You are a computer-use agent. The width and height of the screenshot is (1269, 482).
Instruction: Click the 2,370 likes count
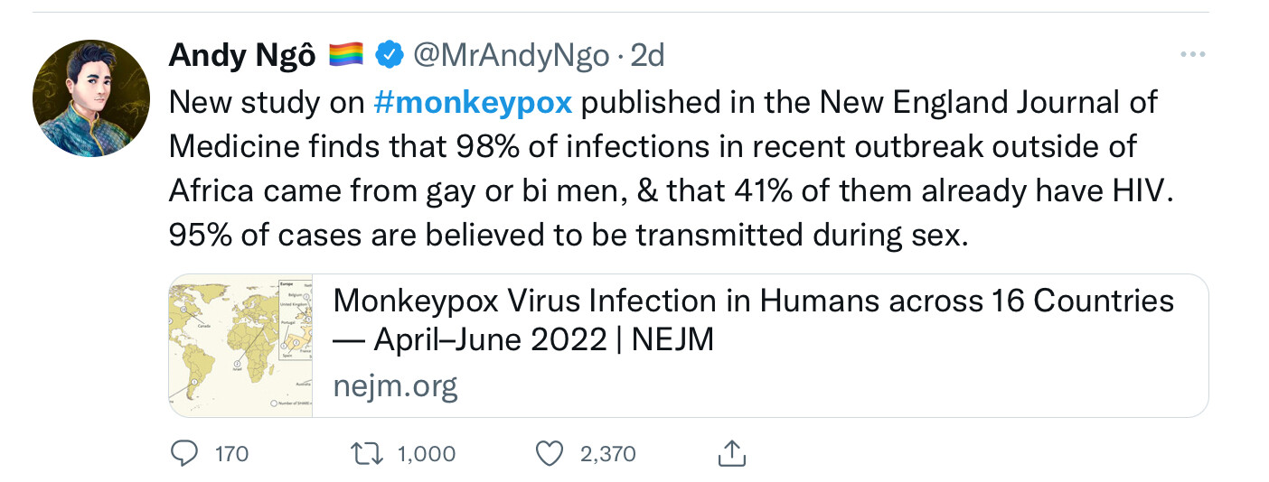(x=607, y=453)
